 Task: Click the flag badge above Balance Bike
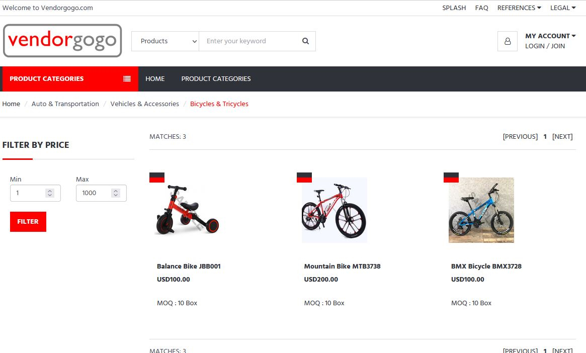[157, 178]
